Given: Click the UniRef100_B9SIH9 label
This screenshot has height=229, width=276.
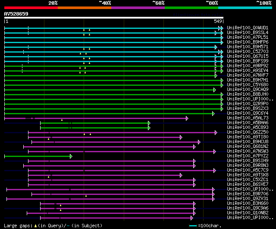Looking at the screenshot, I should 248,161.
